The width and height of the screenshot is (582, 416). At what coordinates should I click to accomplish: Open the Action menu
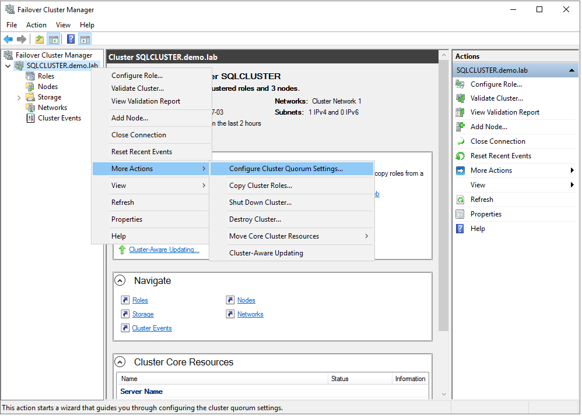click(x=36, y=24)
